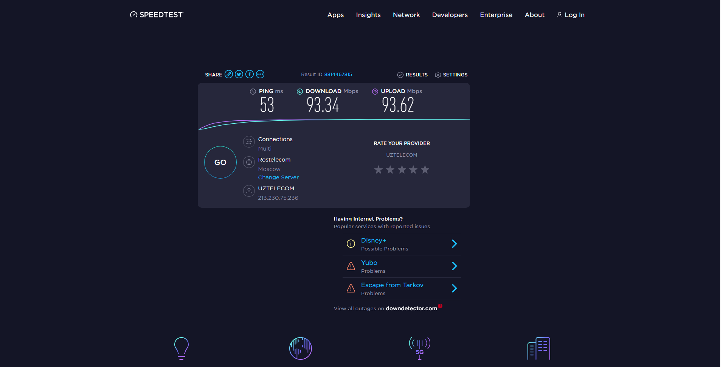Open more share options icon
The width and height of the screenshot is (726, 367).
260,74
